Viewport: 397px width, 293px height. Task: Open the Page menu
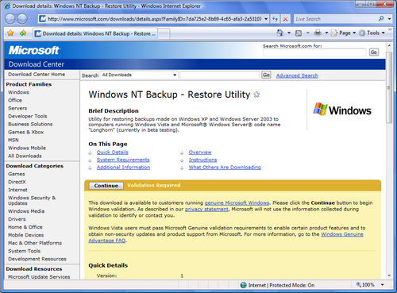coord(344,33)
